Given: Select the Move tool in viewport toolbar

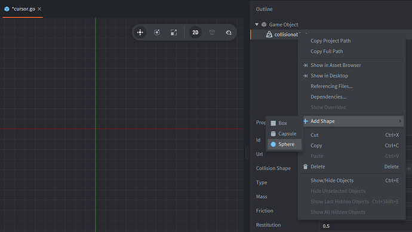Looking at the screenshot, I should click(140, 32).
